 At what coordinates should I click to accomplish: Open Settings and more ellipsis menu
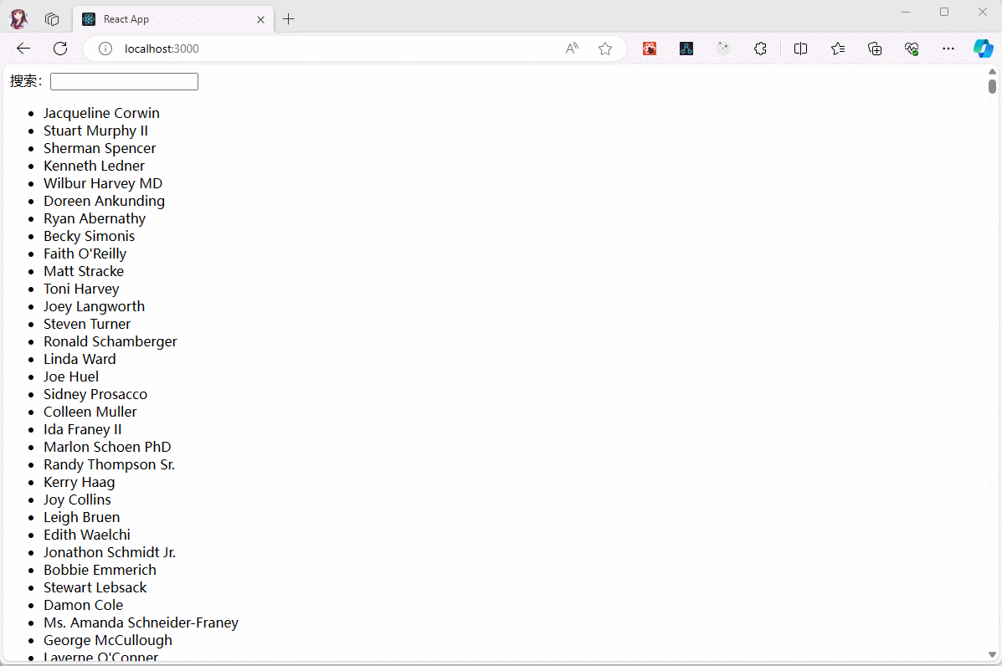pyautogui.click(x=948, y=49)
